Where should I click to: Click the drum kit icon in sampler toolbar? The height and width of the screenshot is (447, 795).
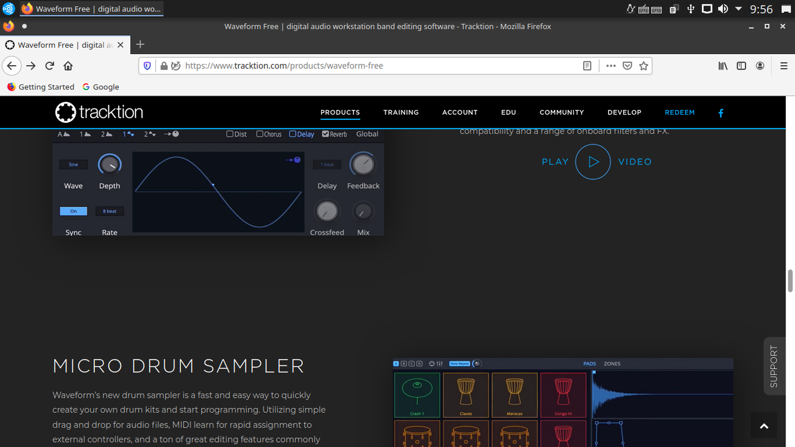(432, 363)
